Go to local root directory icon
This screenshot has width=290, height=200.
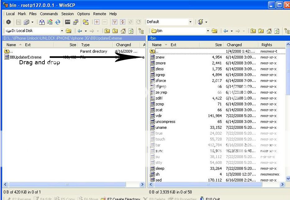tap(115, 31)
